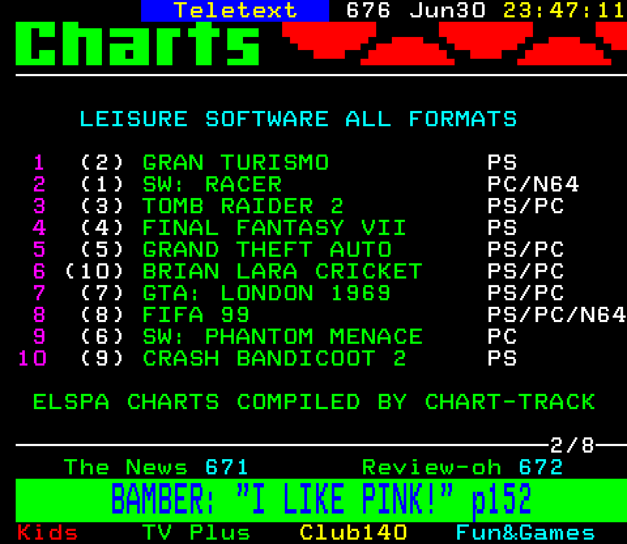Open Review-oh page 672
The image size is (627, 544).
click(x=463, y=467)
